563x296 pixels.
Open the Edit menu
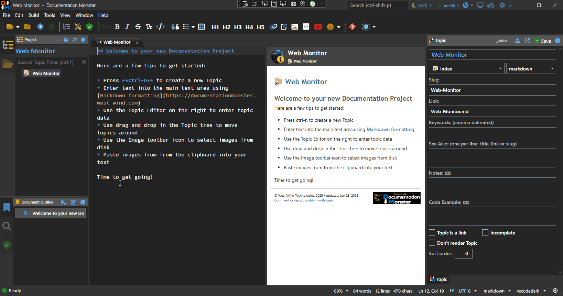pos(19,15)
